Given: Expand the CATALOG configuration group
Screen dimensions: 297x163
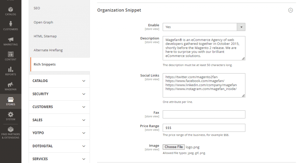Looking at the screenshot, I should coord(59,81).
